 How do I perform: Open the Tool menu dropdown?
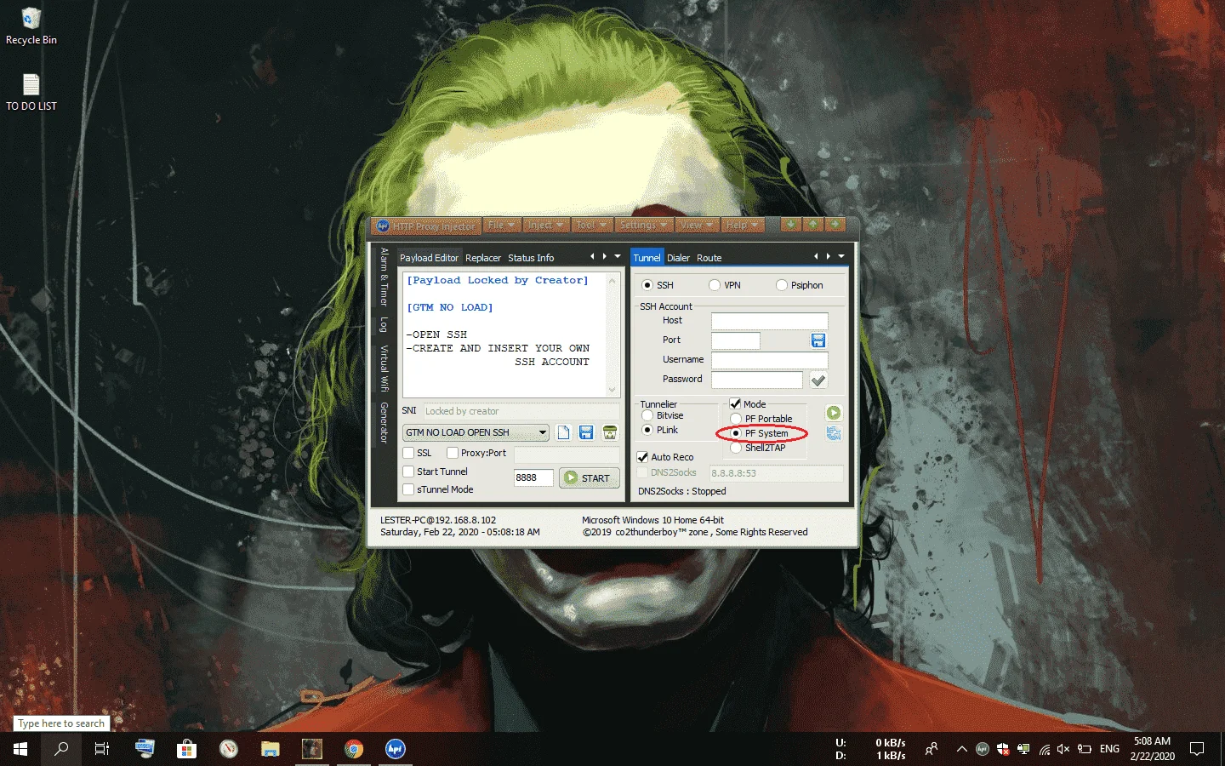(591, 225)
